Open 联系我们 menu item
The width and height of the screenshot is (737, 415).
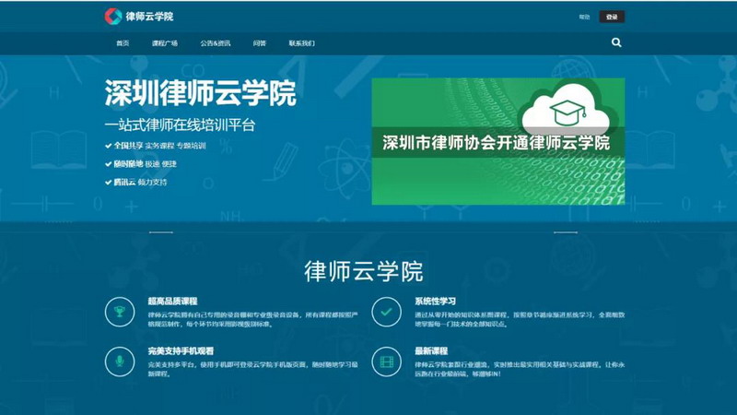(x=302, y=43)
